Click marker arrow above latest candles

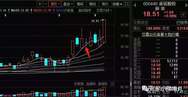(95, 15)
